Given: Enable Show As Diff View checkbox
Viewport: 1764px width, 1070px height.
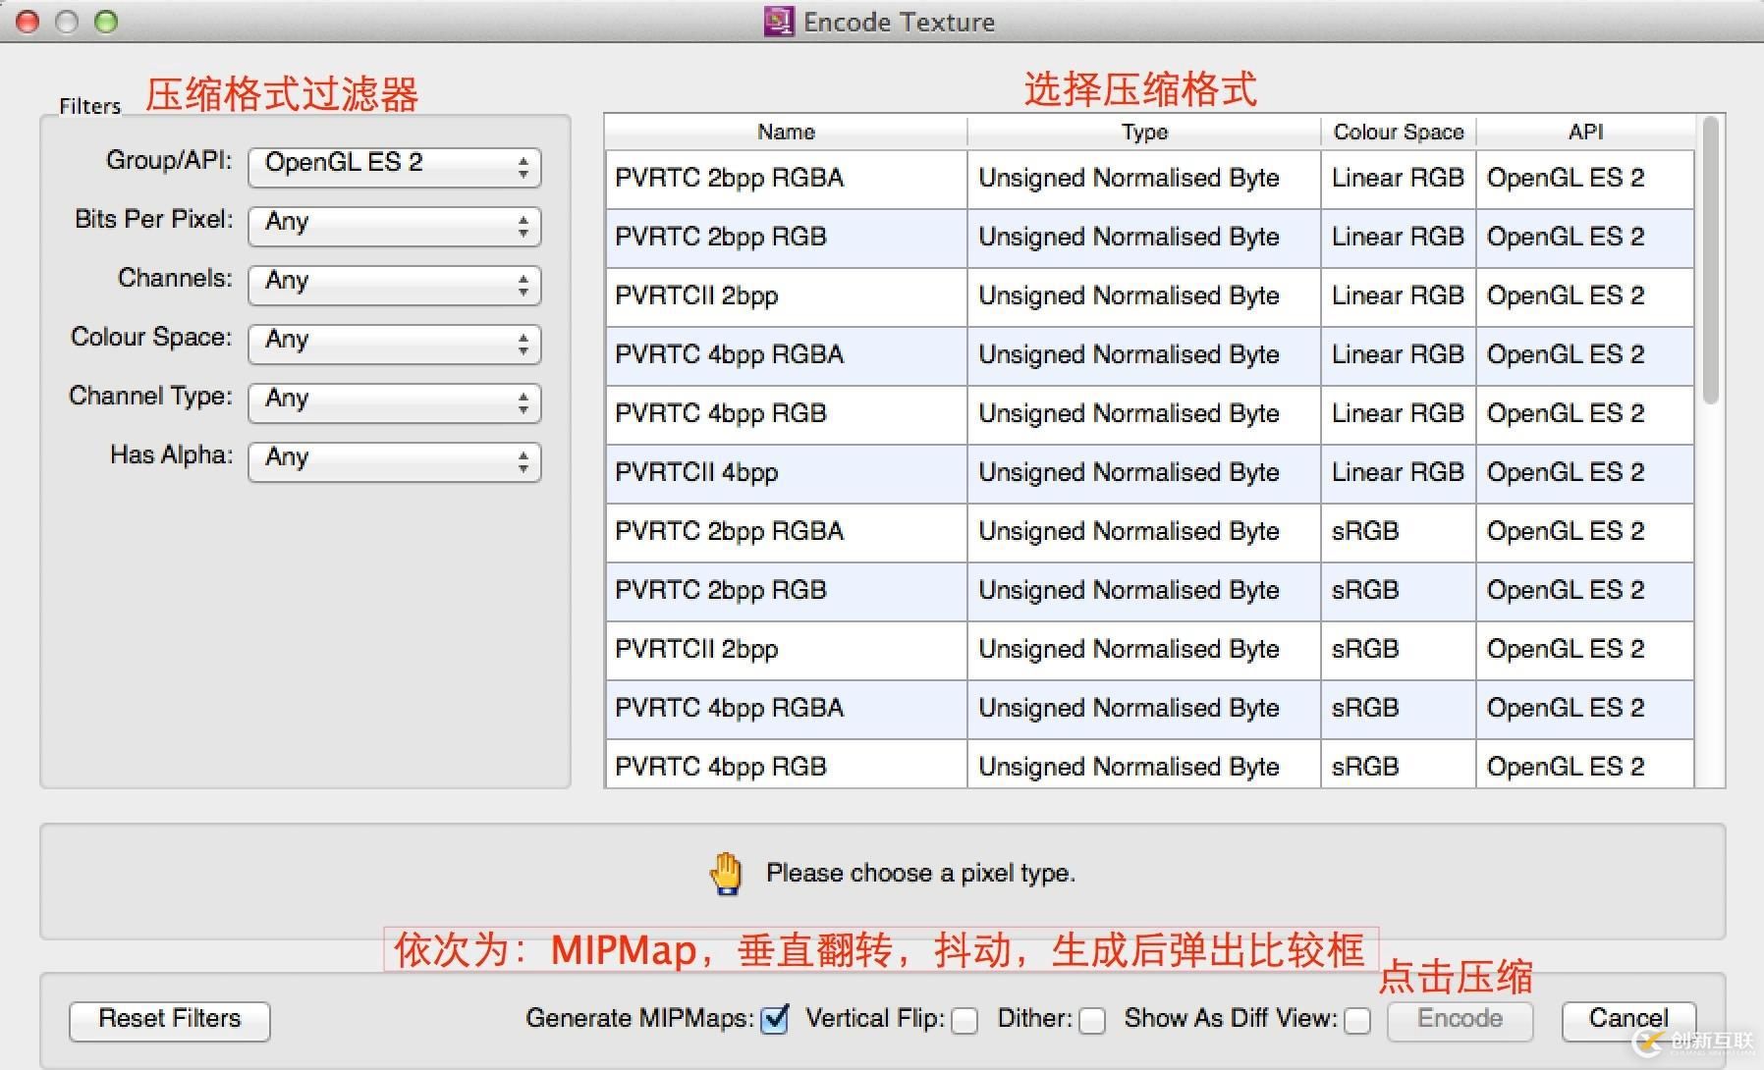Looking at the screenshot, I should 1357,1021.
